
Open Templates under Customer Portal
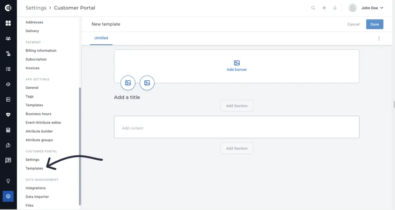[34, 168]
